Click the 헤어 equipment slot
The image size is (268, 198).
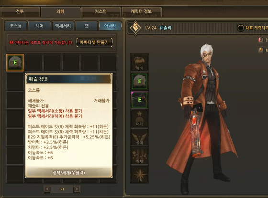(x=139, y=63)
